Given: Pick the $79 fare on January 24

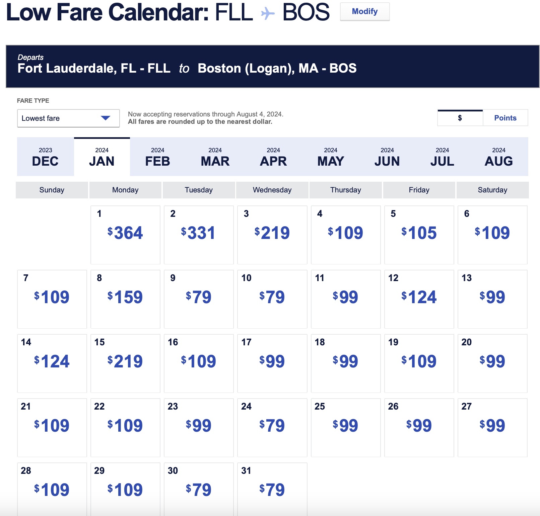Looking at the screenshot, I should tap(272, 426).
